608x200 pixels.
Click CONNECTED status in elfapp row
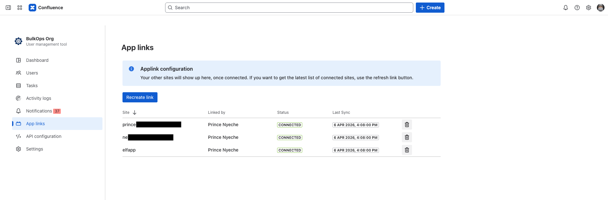pyautogui.click(x=290, y=150)
